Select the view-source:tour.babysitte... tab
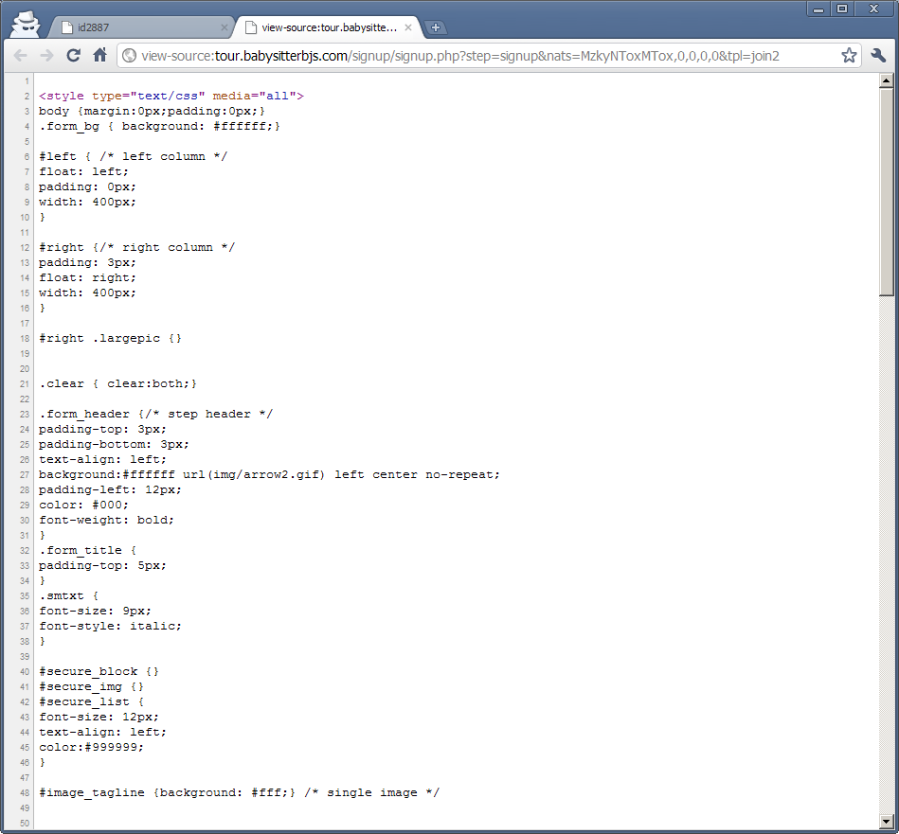This screenshot has height=834, width=899. click(328, 27)
